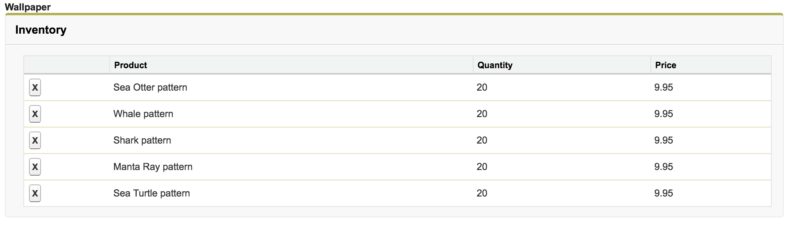Delete the Sea Otter pattern row

pyautogui.click(x=35, y=87)
